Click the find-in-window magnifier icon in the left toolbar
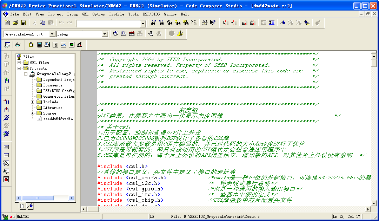Image resolution: width=379 pixels, height=221 pixels. click(x=6, y=171)
